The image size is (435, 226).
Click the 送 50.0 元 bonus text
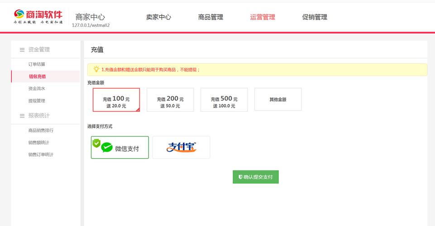(170, 106)
